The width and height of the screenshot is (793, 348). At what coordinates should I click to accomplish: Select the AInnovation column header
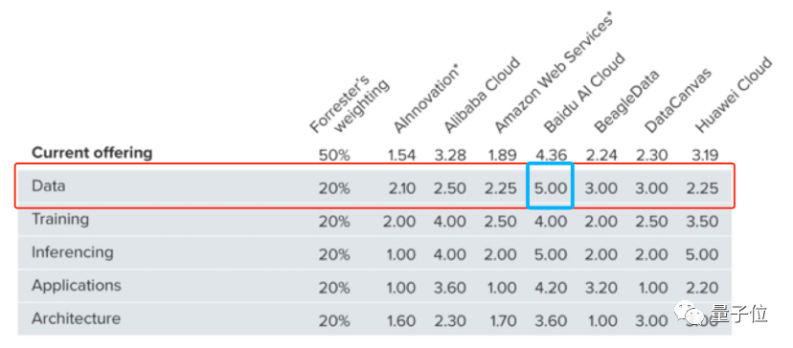click(426, 100)
